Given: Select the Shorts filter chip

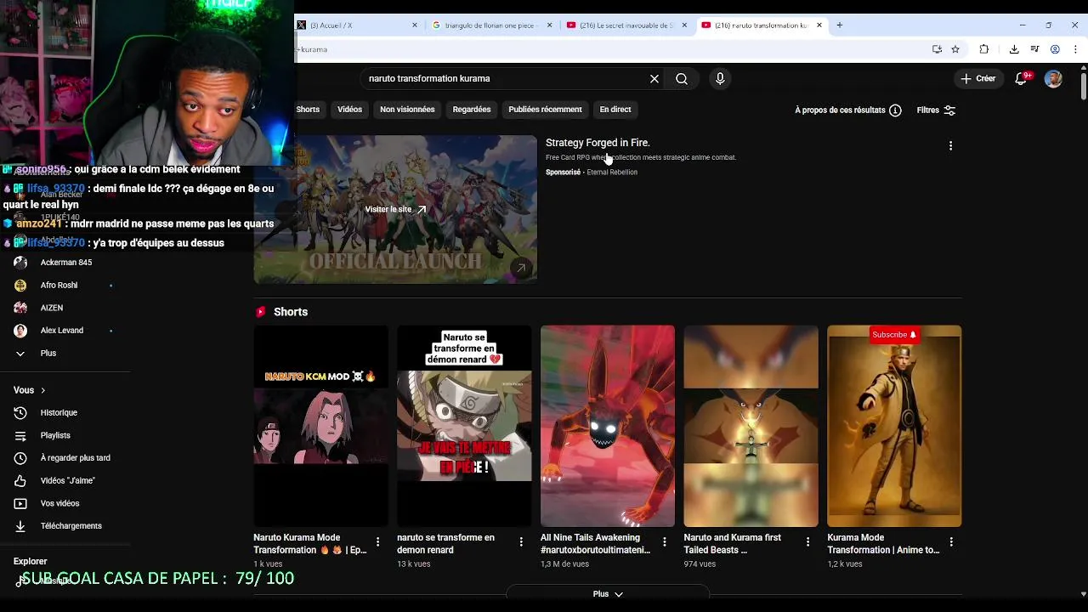Looking at the screenshot, I should (x=308, y=109).
